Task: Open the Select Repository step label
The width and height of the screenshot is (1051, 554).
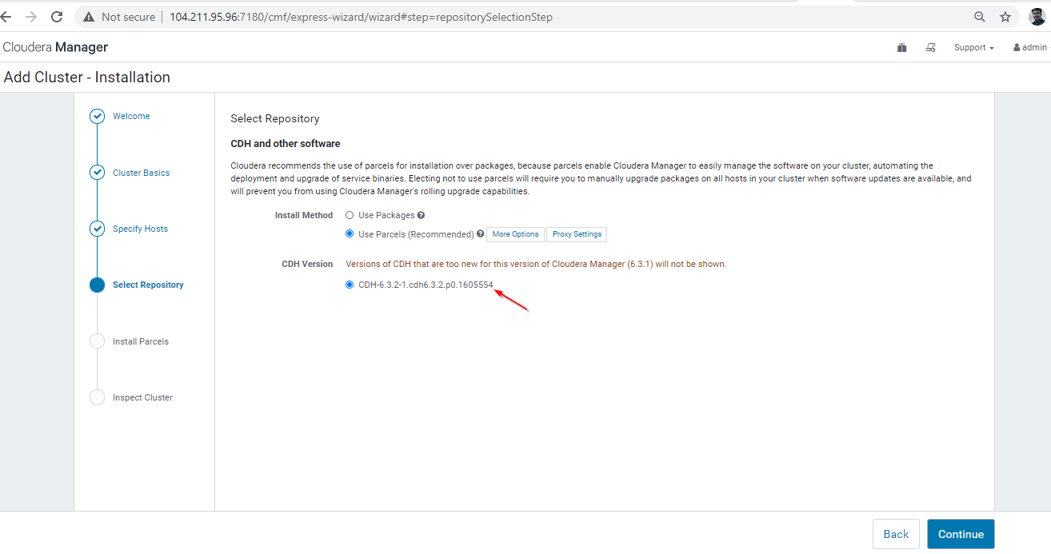Action: click(x=148, y=285)
